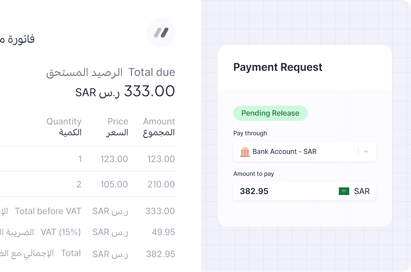The width and height of the screenshot is (411, 272).
Task: Expand the Pay through dropdown chevron
Action: [x=366, y=151]
